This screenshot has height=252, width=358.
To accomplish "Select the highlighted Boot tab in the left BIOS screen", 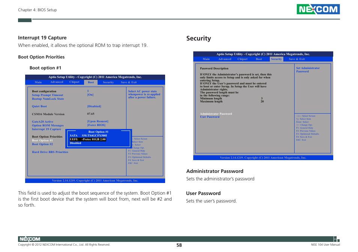I will [x=91, y=82].
